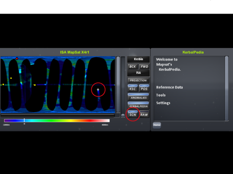The image size is (233, 174).
Task: Click the KerbalPedia panel vertical scrollbar
Action: tap(226, 88)
